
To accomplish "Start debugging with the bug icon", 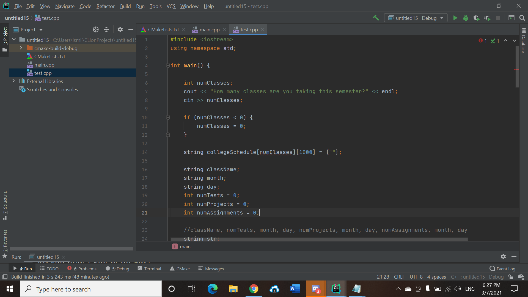I will pyautogui.click(x=466, y=18).
